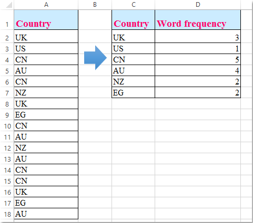Select column B header

(95, 5)
